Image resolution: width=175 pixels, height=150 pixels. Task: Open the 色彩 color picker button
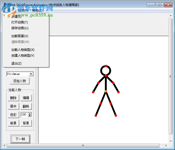13,115
